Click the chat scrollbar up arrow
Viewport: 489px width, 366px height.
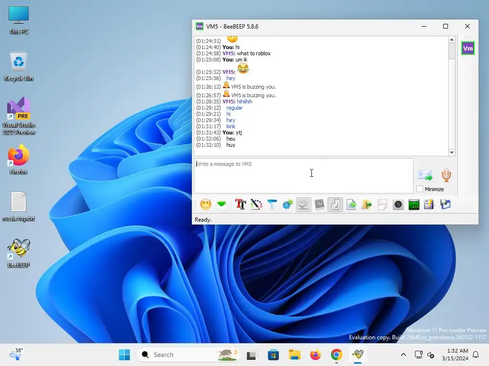pyautogui.click(x=452, y=40)
